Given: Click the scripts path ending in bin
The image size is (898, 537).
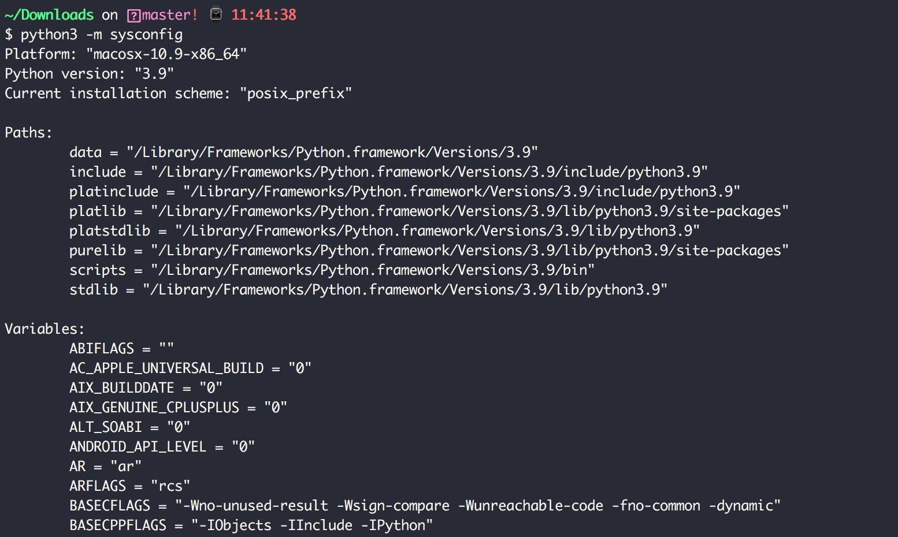Looking at the screenshot, I should coord(373,270).
